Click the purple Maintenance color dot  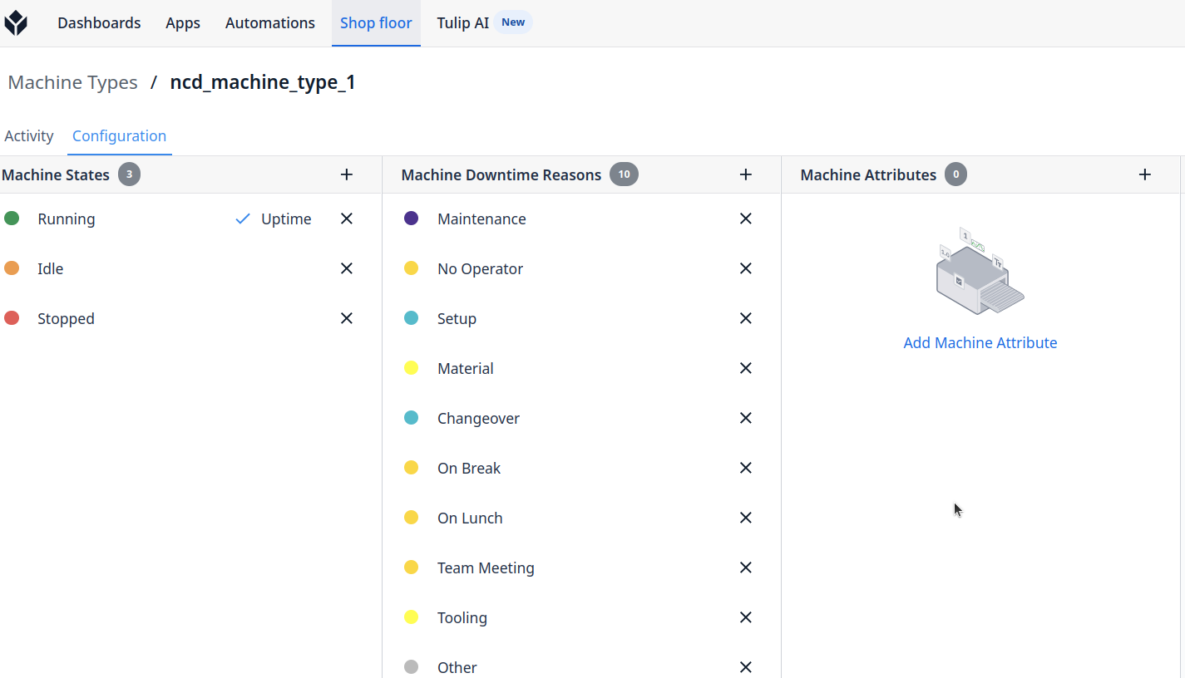(x=411, y=219)
